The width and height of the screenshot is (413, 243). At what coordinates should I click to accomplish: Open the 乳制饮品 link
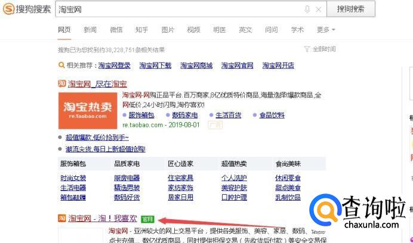click(288, 197)
